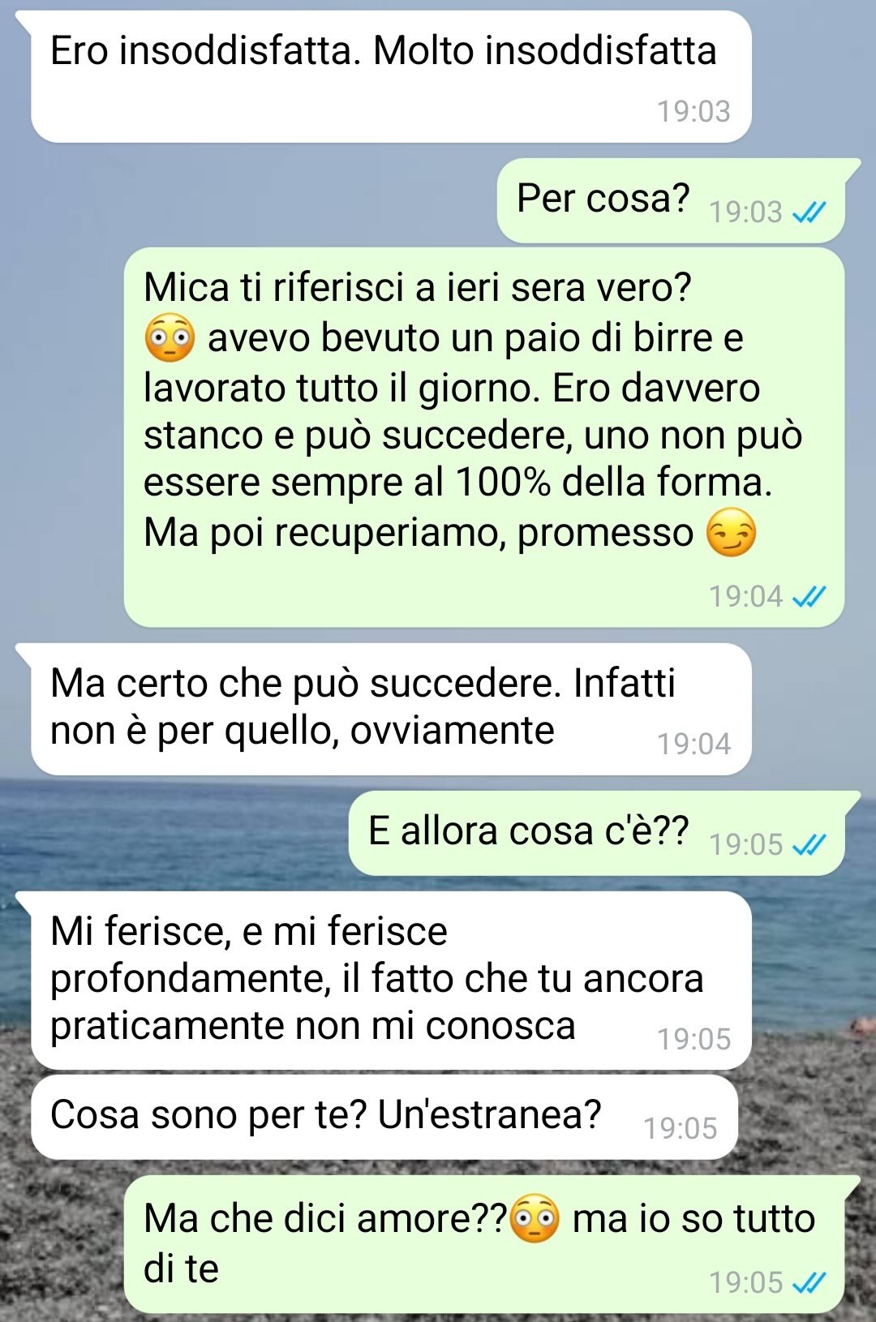876x1322 pixels.
Task: Tap the 19:04 timestamp on the received message
Action: (693, 744)
